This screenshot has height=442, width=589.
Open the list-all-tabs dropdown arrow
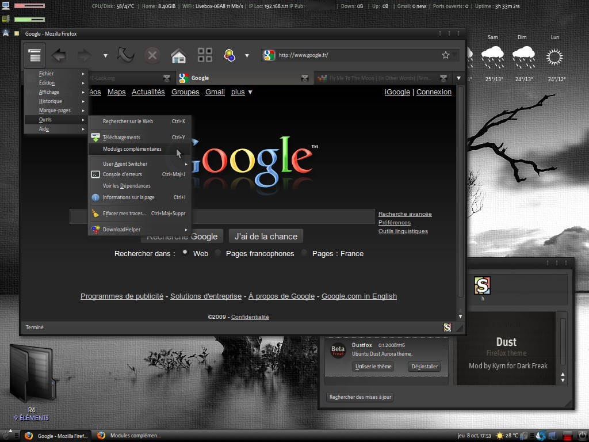[x=458, y=78]
